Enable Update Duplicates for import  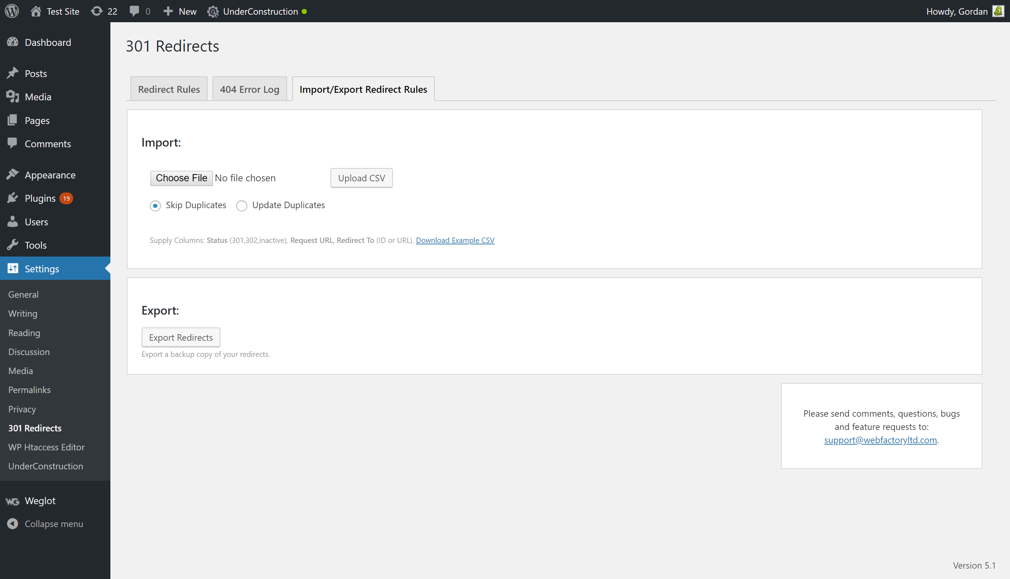[x=242, y=206]
